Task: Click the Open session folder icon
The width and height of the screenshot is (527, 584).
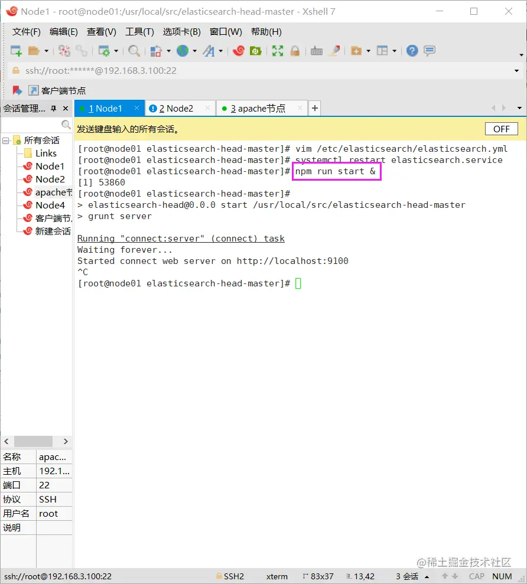Action: coord(34,51)
